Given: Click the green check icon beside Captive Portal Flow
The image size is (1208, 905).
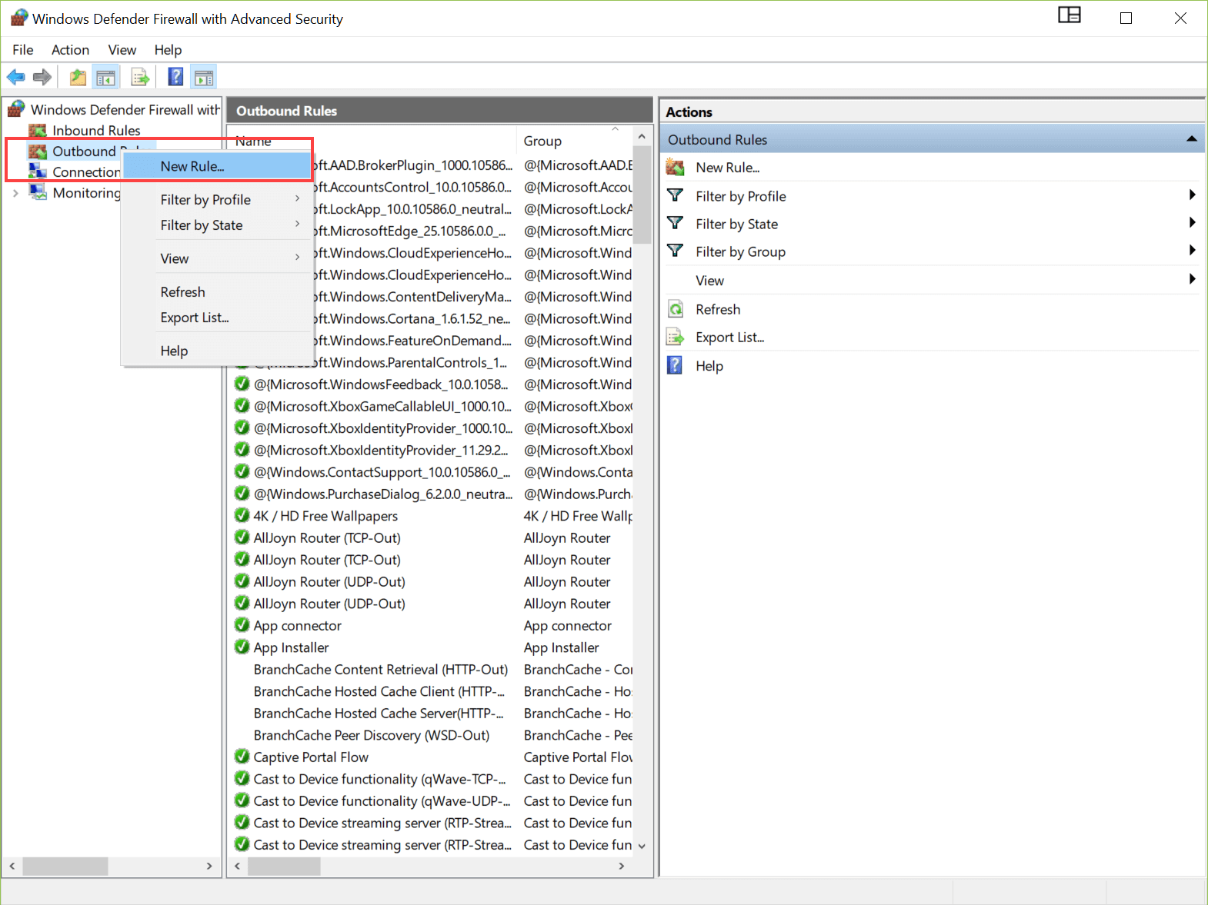Looking at the screenshot, I should 242,757.
